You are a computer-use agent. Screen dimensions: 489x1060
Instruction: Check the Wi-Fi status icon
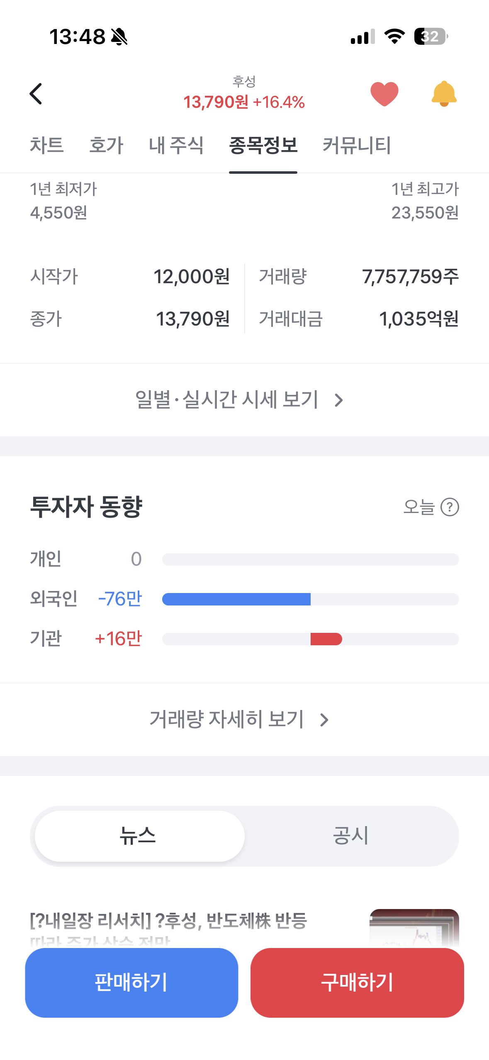(394, 36)
